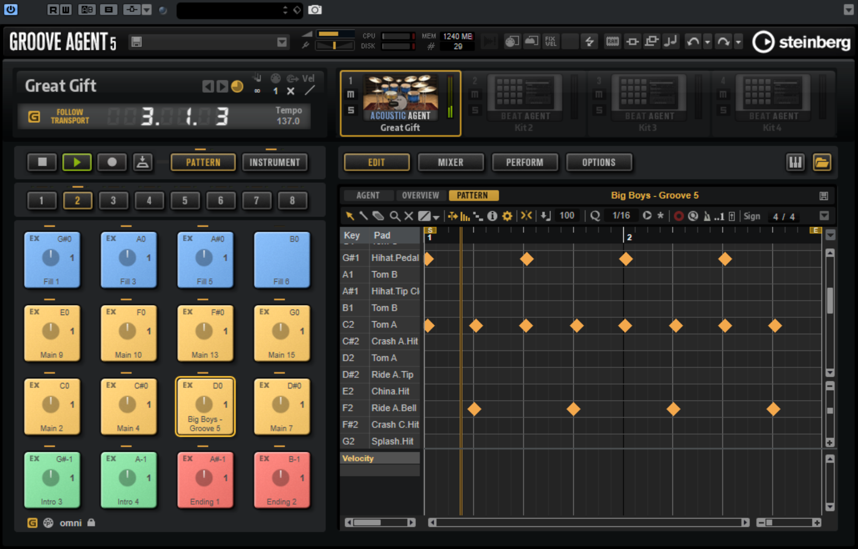Image resolution: width=858 pixels, height=549 pixels.
Task: Click the metronome icon in editor toolbar
Action: [707, 216]
